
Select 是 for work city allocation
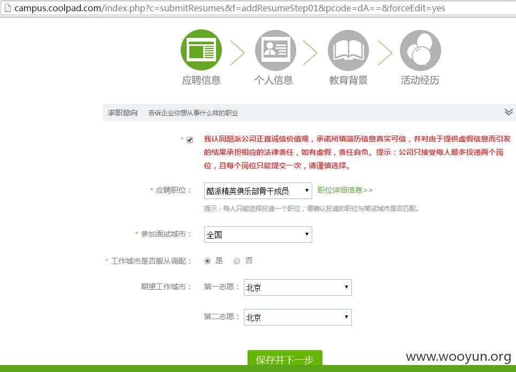(207, 261)
